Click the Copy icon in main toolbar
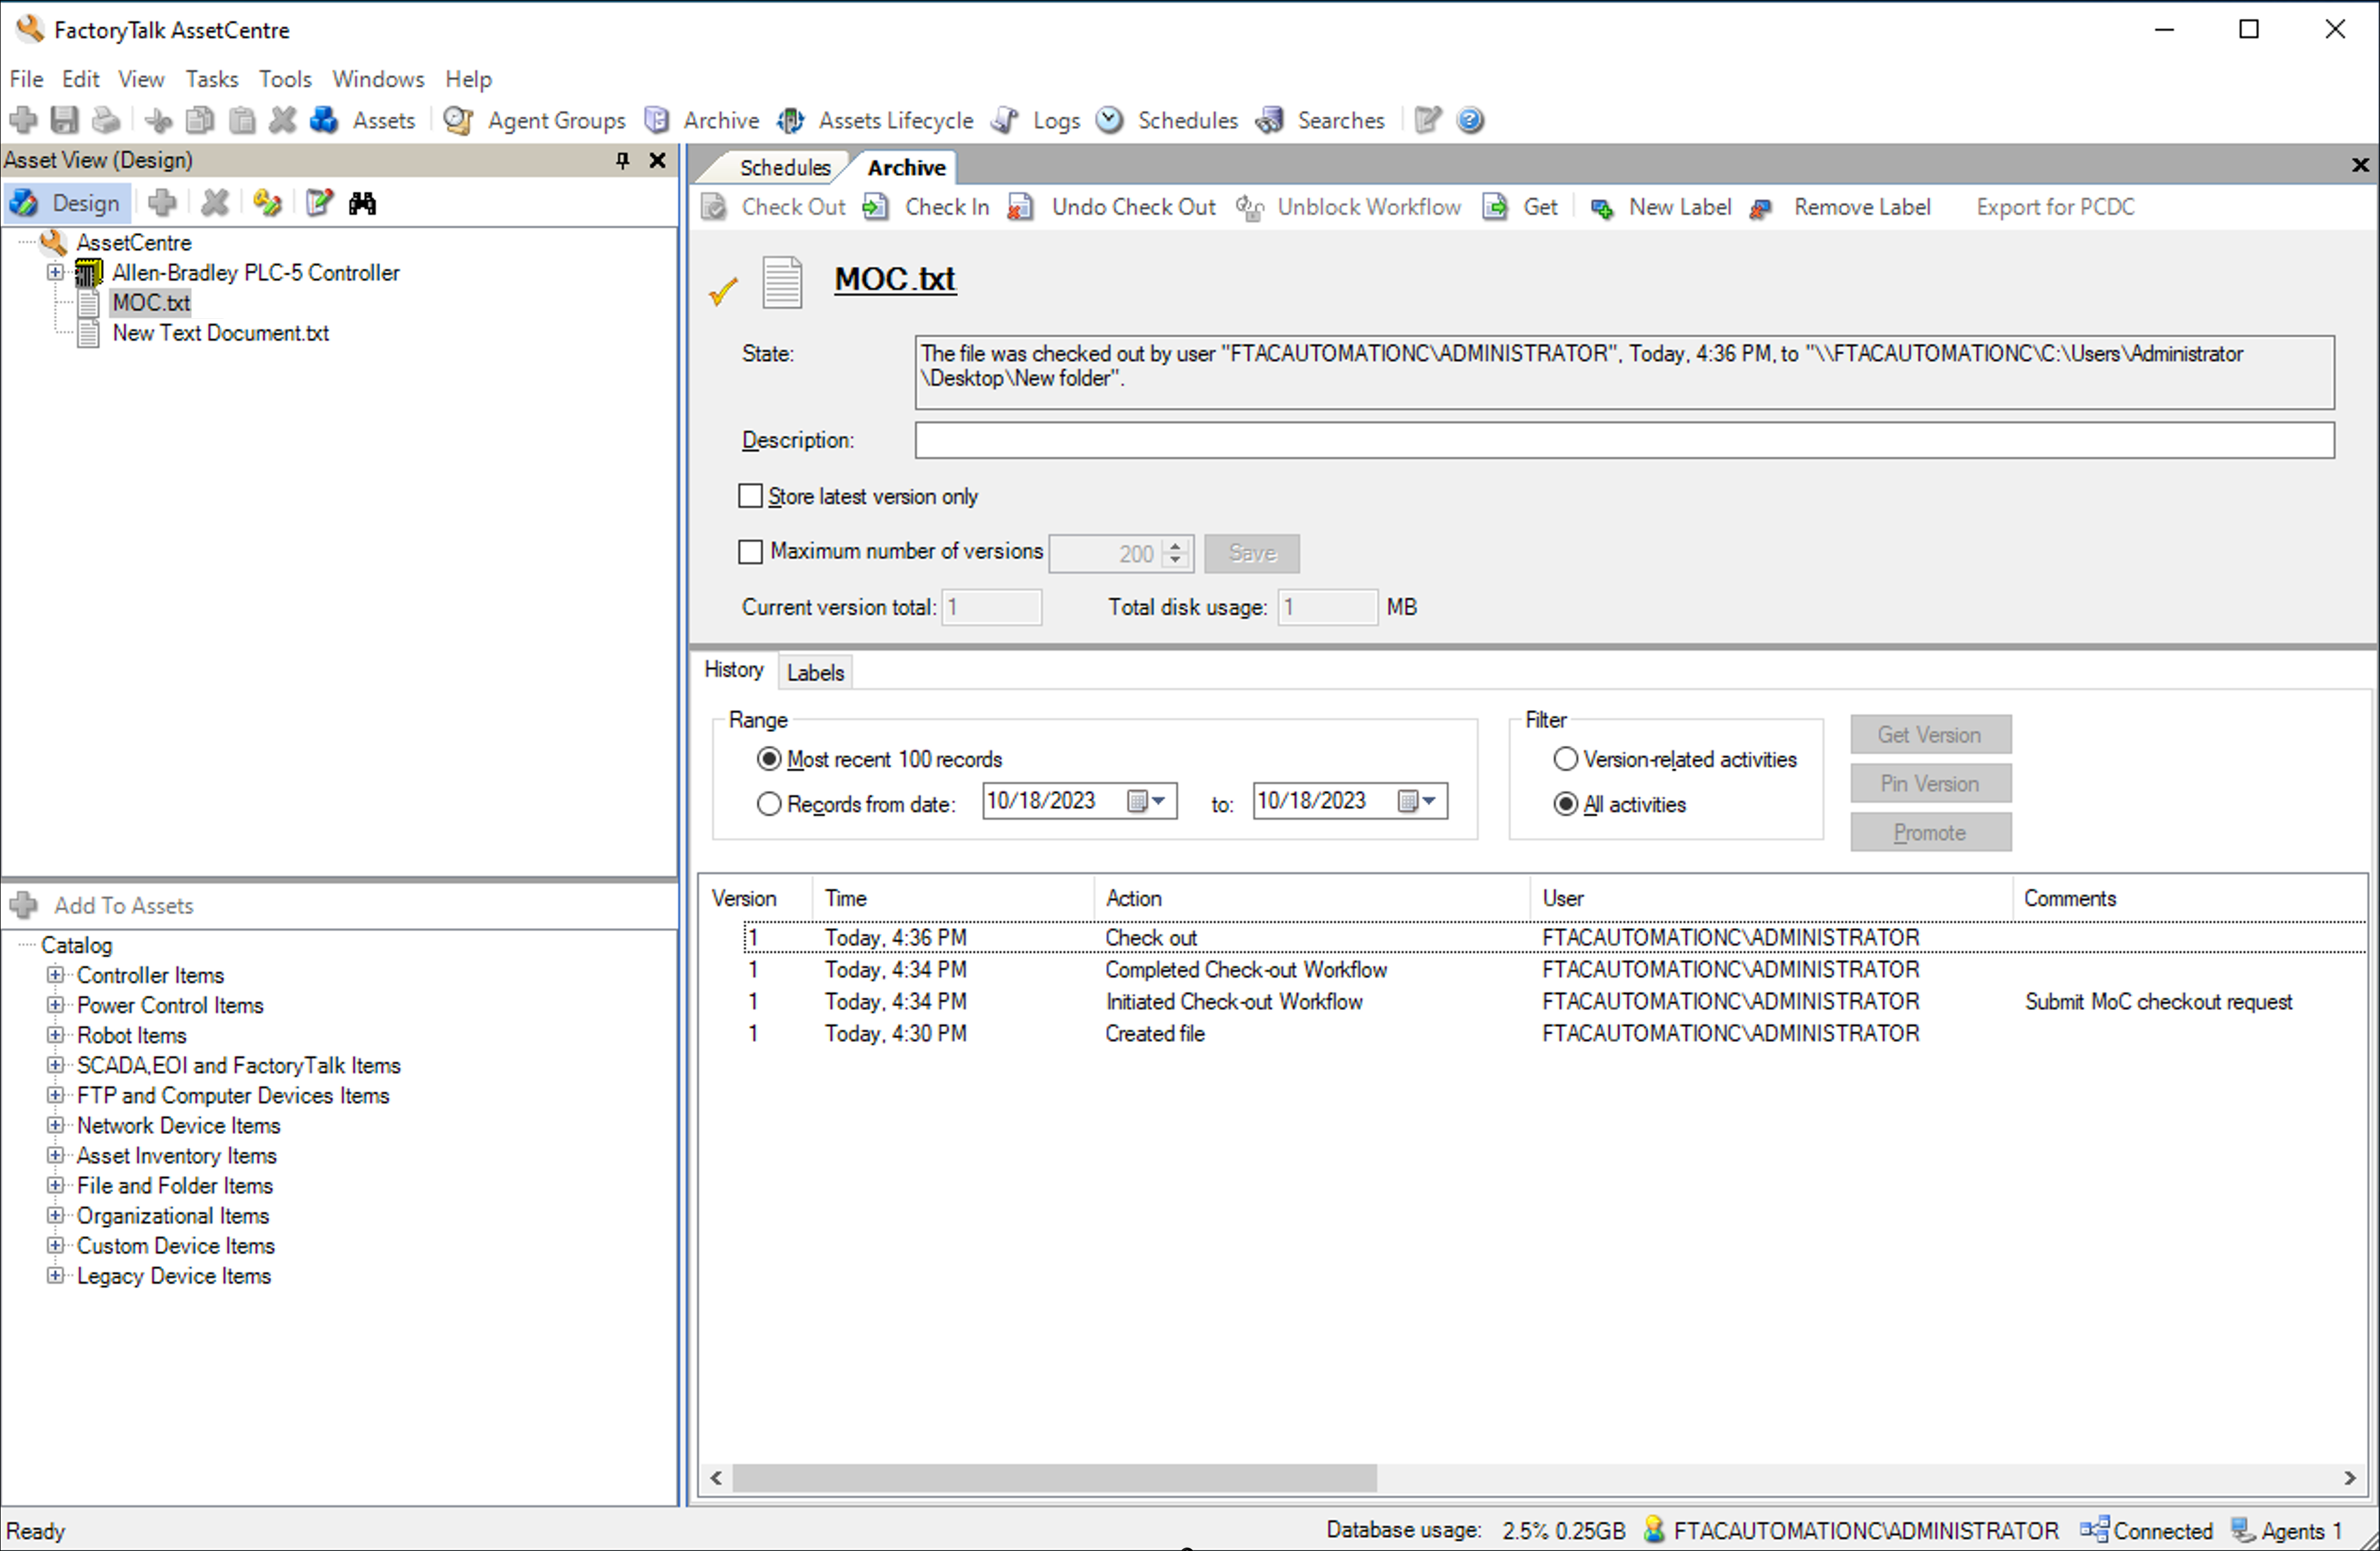 click(200, 120)
